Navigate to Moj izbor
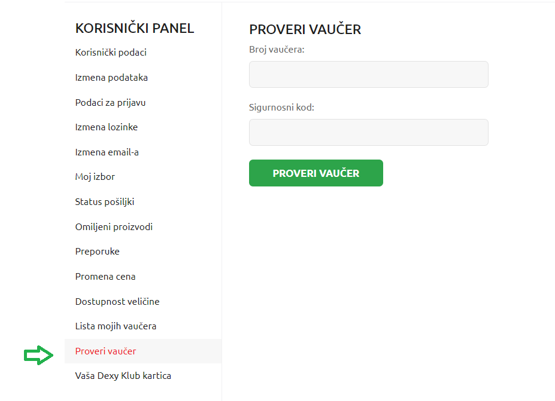 click(95, 177)
